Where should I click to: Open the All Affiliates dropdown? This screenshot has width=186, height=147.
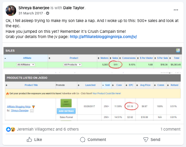pos(26,64)
